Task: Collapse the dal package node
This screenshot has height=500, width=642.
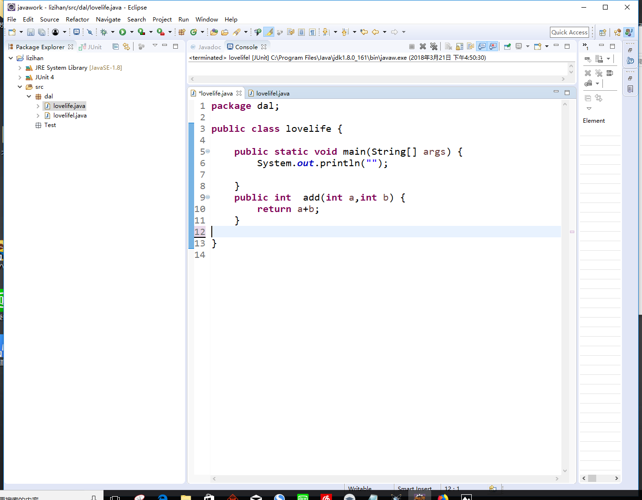Action: (x=29, y=96)
